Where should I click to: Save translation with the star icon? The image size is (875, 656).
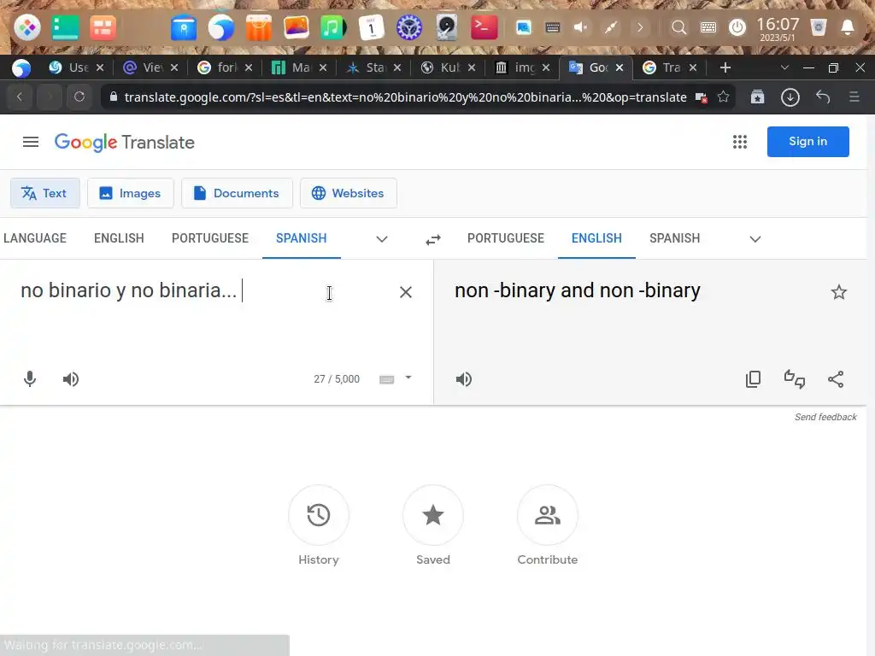839,292
